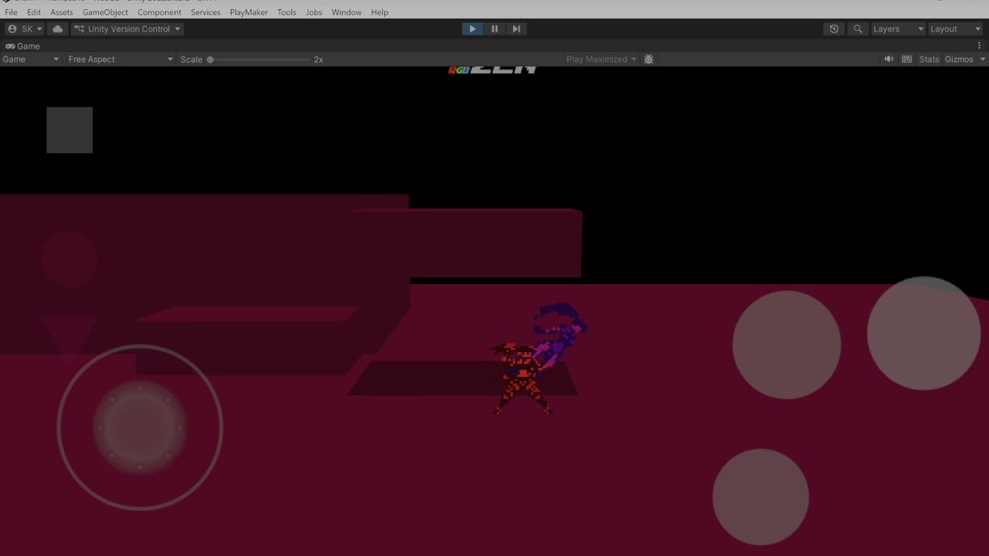Viewport: 989px width, 556px height.
Task: Click the 2x scale value
Action: [318, 59]
